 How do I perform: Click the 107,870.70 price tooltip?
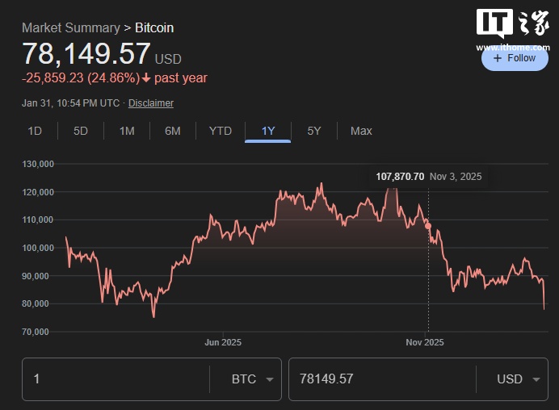click(400, 176)
